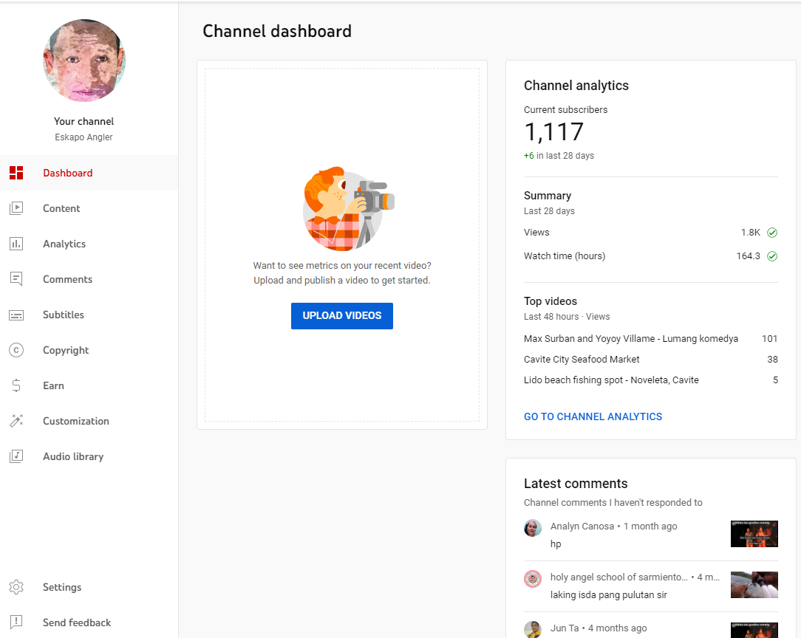The width and height of the screenshot is (801, 638).
Task: Open the Cavite City Seafood Market video
Action: tap(582, 360)
